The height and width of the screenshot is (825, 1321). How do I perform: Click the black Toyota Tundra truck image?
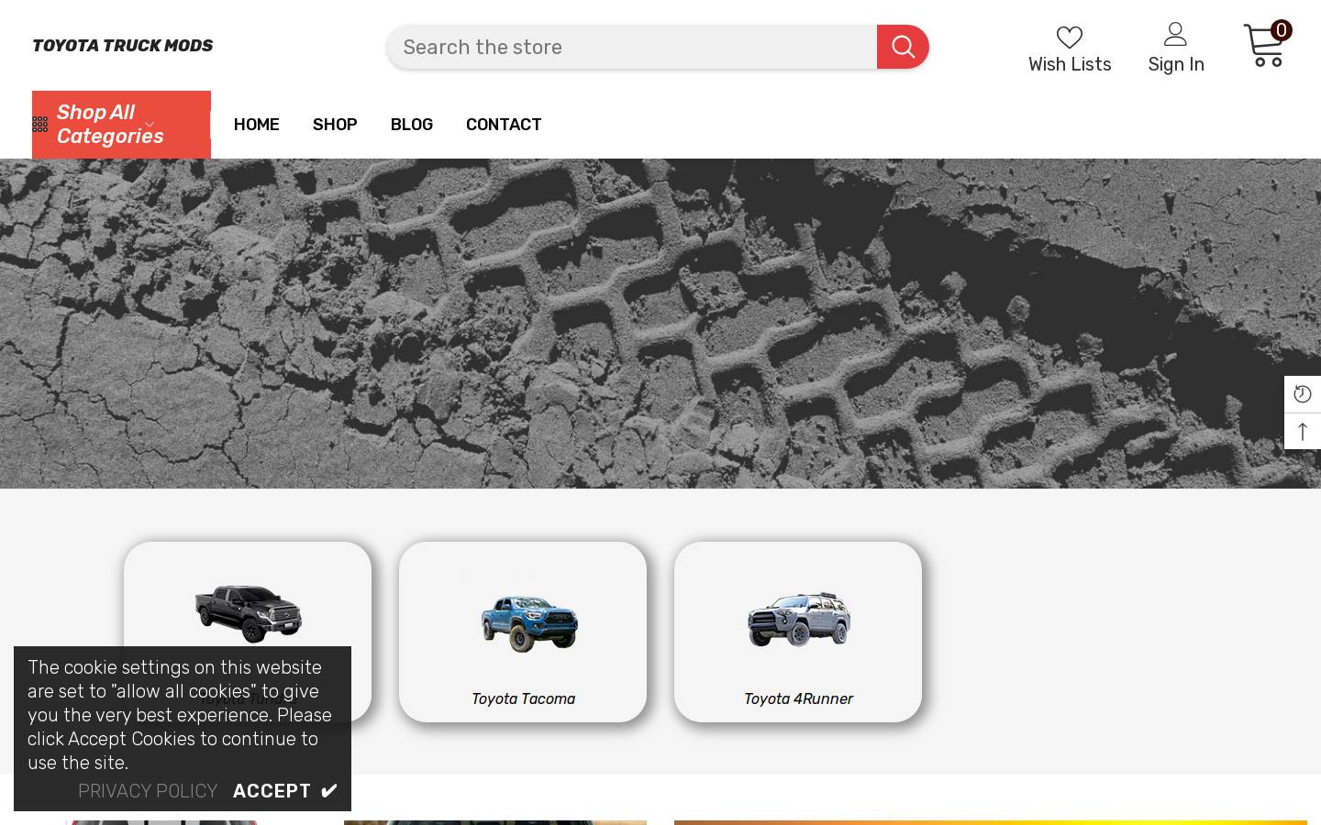click(x=248, y=612)
